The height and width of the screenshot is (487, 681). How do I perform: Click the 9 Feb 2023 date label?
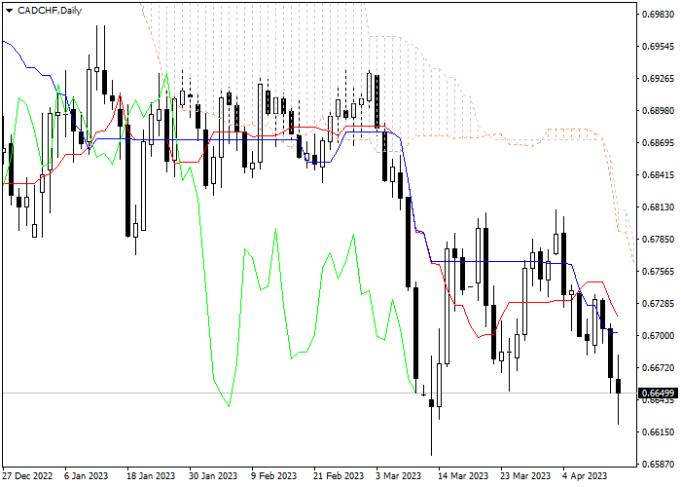273,475
